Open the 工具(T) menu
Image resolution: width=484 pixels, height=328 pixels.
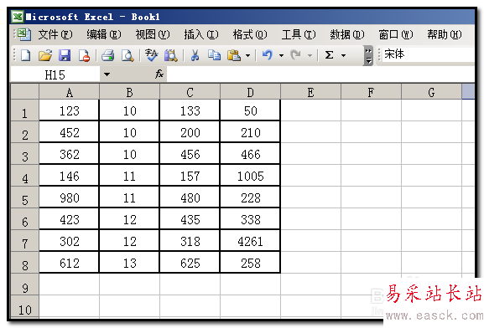pos(299,34)
